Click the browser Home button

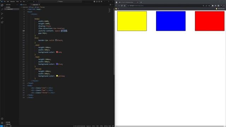pos(125,6)
